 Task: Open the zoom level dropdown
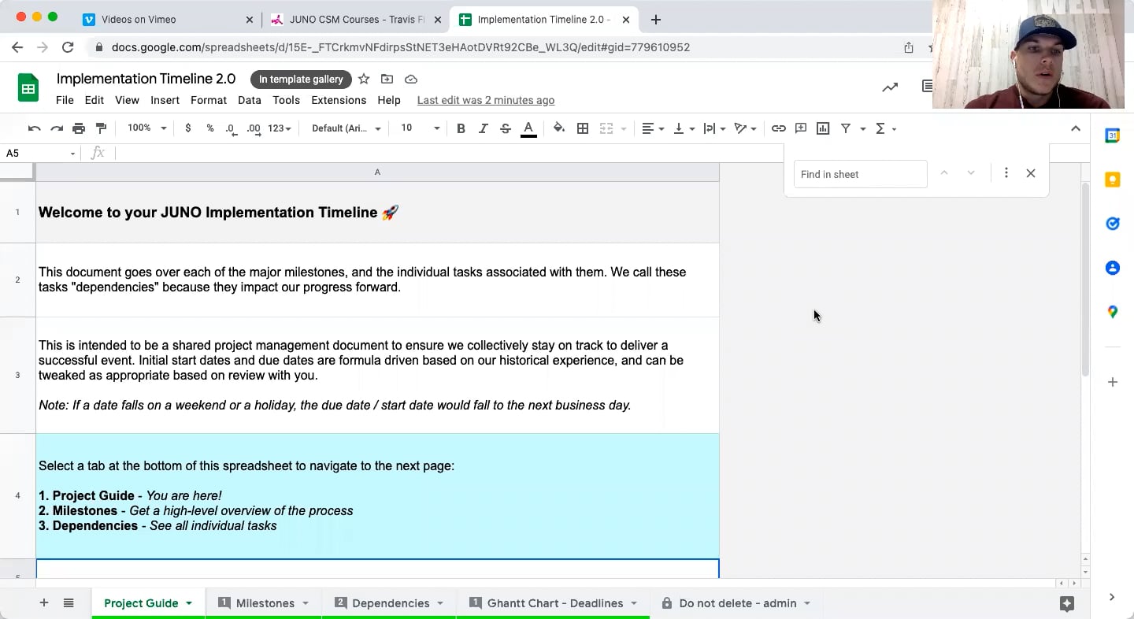point(147,128)
